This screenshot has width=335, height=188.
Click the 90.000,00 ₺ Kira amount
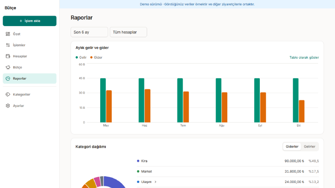(x=294, y=161)
